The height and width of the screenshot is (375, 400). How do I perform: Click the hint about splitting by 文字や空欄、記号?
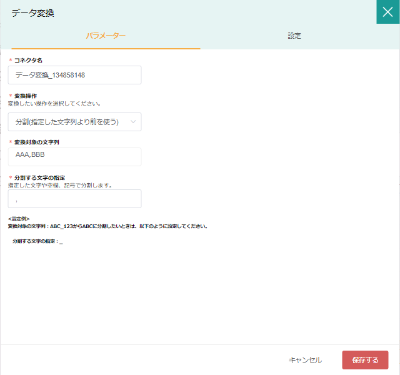[x=59, y=186]
